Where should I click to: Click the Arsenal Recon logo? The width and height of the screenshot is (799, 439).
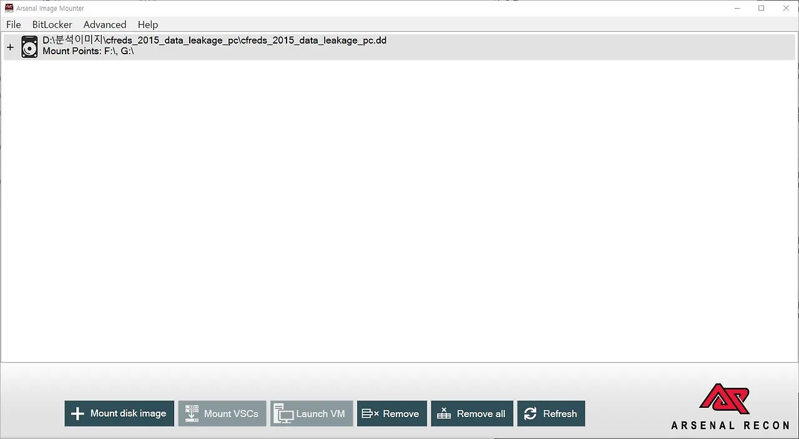(730, 407)
